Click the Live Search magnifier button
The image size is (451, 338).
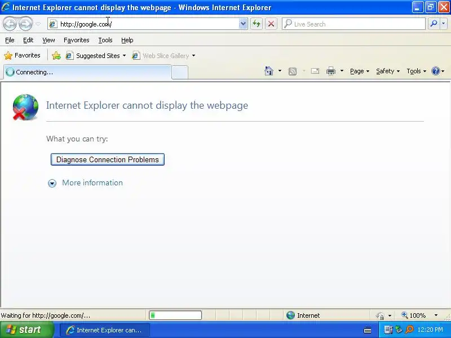pyautogui.click(x=434, y=24)
